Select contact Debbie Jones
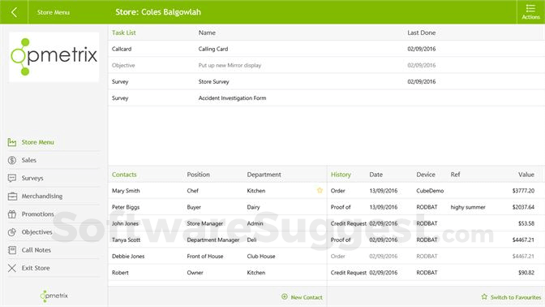This screenshot has height=307, width=545. coord(217,256)
